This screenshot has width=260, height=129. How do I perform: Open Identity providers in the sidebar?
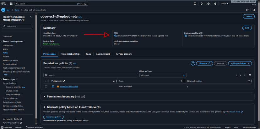coord(10,60)
